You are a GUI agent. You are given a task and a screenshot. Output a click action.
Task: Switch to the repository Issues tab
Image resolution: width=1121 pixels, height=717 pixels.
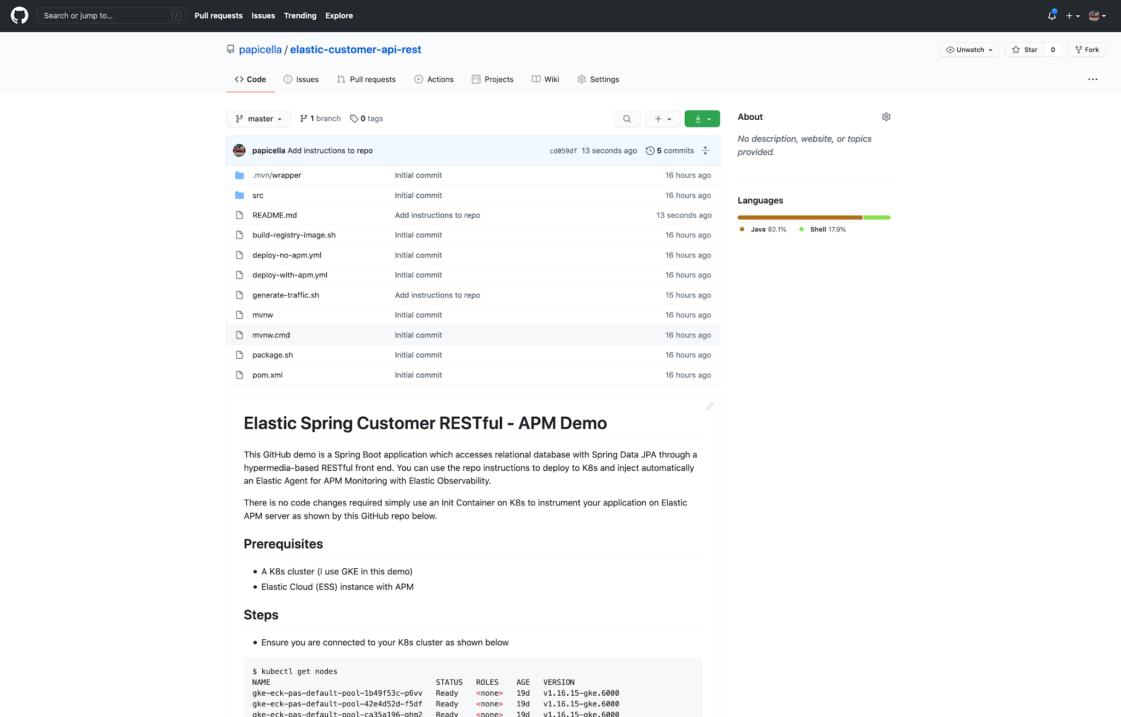301,79
